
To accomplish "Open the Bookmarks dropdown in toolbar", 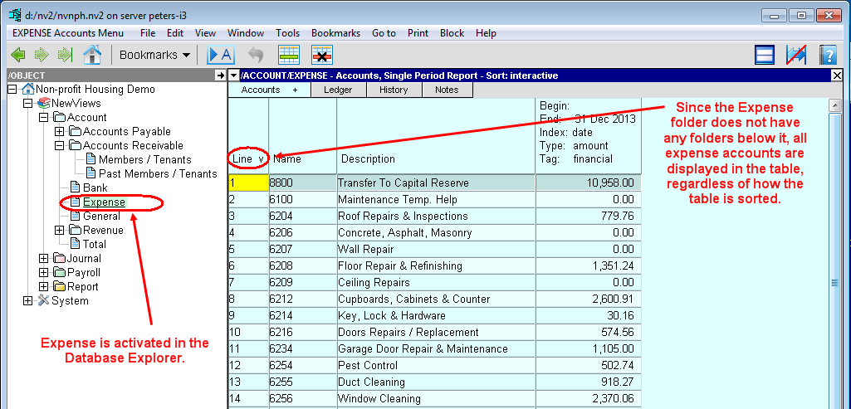I will [154, 55].
